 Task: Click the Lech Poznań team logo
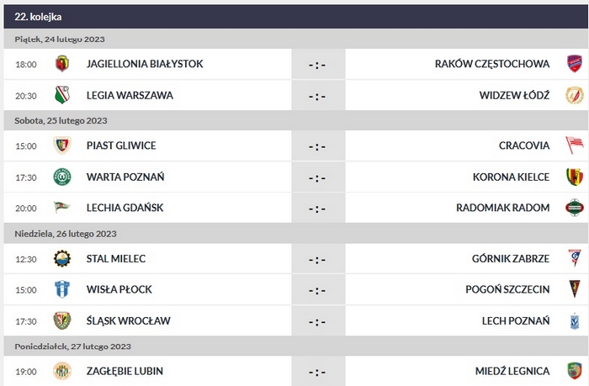coord(575,320)
